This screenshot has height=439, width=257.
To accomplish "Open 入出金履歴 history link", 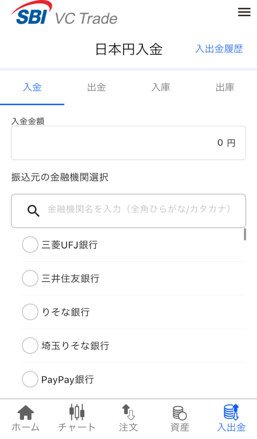I will click(x=219, y=49).
